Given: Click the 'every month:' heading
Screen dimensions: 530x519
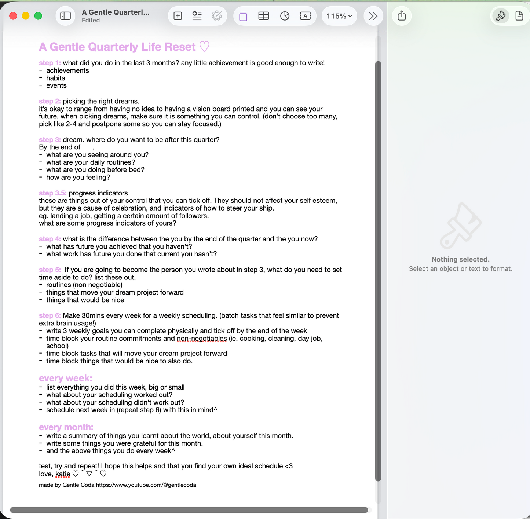Looking at the screenshot, I should point(66,427).
